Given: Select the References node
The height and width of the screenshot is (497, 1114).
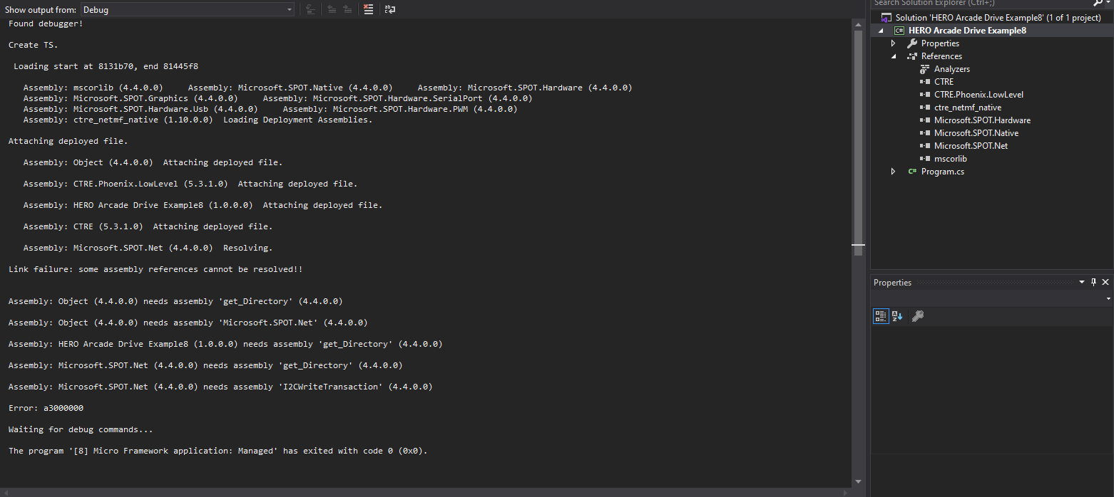Looking at the screenshot, I should 941,56.
